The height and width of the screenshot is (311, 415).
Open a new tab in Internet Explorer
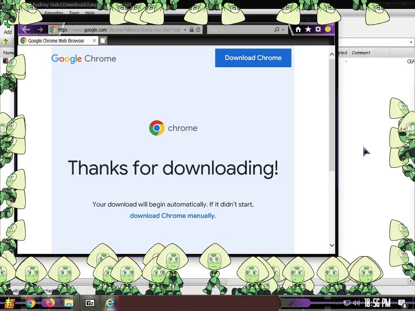[x=103, y=40]
